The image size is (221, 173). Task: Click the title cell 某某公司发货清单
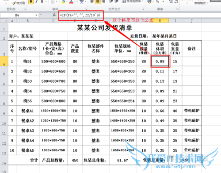tap(105, 27)
